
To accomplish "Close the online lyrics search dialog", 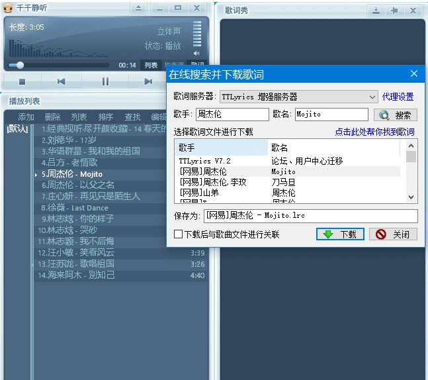I will point(414,73).
